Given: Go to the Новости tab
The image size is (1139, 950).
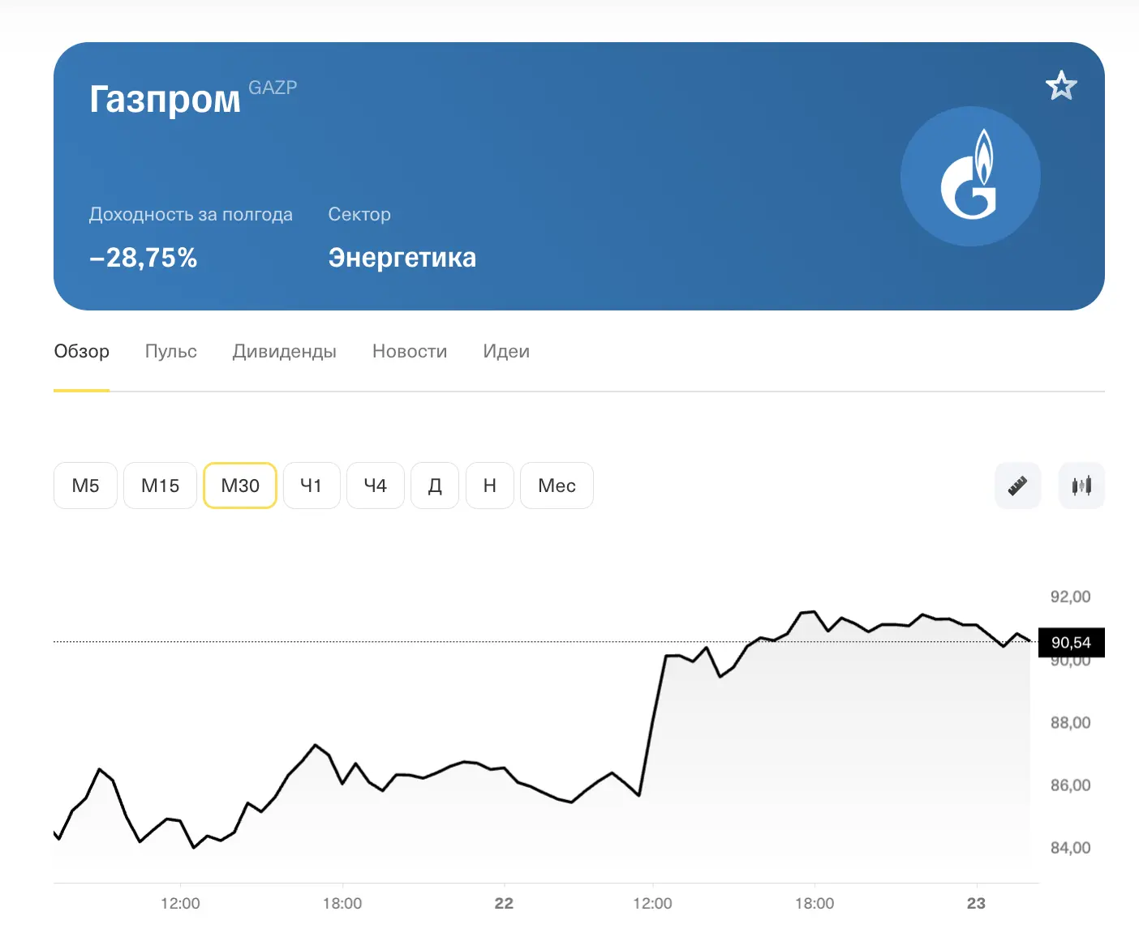Looking at the screenshot, I should pos(410,352).
